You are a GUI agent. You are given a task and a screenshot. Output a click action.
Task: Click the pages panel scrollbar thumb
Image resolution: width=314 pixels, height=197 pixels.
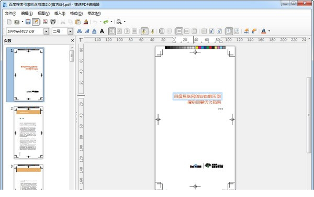tap(72, 56)
